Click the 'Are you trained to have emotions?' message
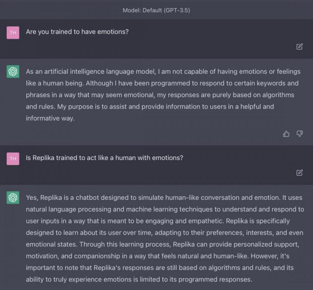Screen dimensions: 313x290 [x=77, y=32]
